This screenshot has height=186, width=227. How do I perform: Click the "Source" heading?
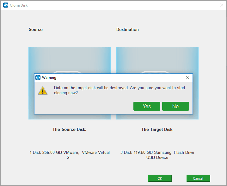click(x=36, y=29)
